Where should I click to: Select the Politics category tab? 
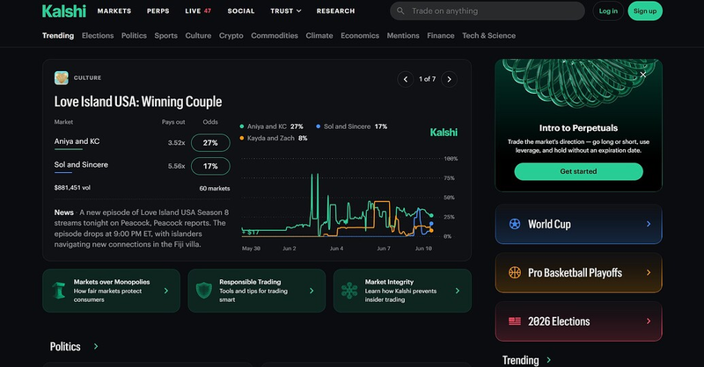(134, 35)
